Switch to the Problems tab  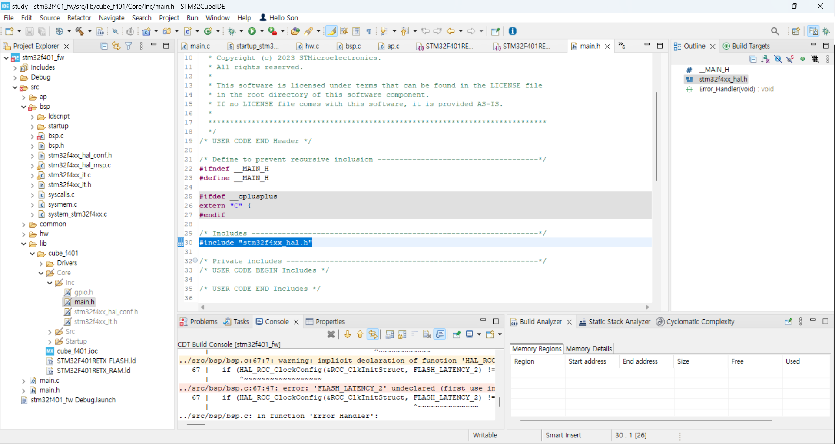click(x=199, y=321)
